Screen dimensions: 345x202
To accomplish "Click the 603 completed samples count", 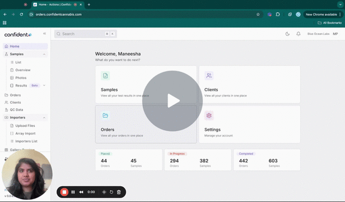I will (x=273, y=161).
